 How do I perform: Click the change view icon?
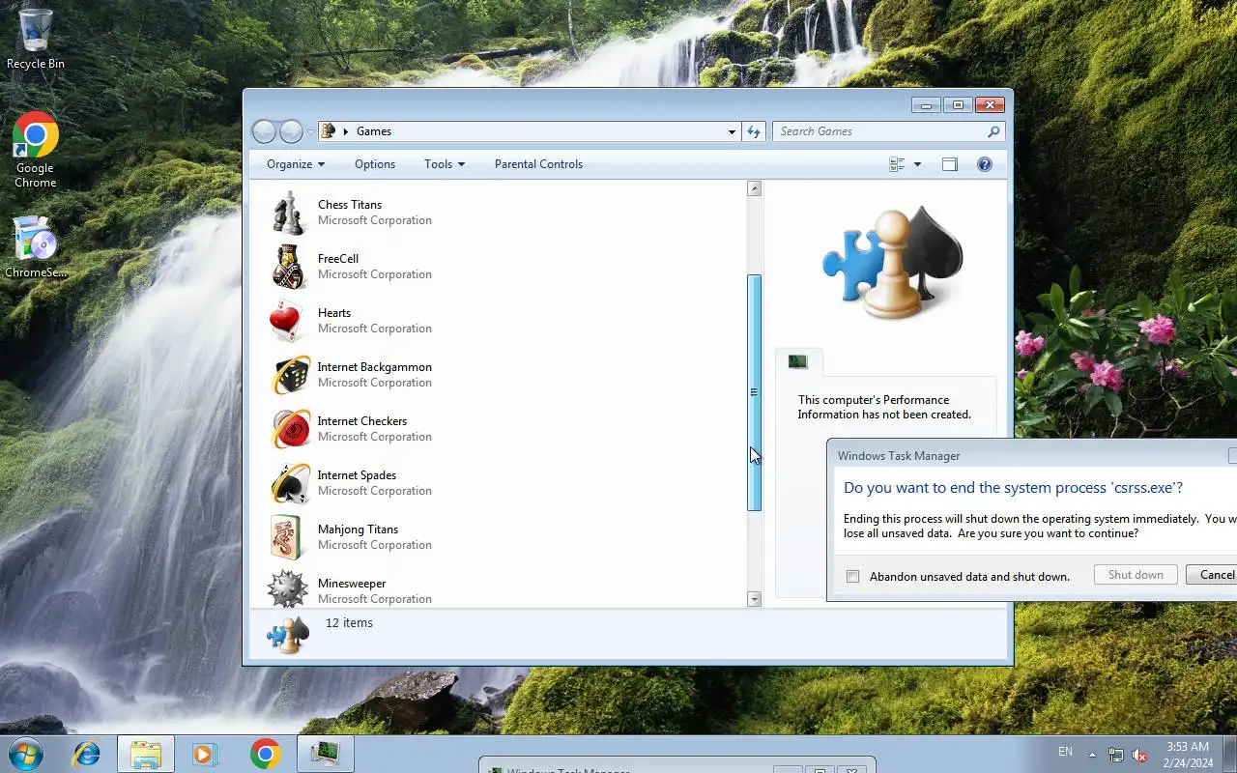(x=897, y=164)
